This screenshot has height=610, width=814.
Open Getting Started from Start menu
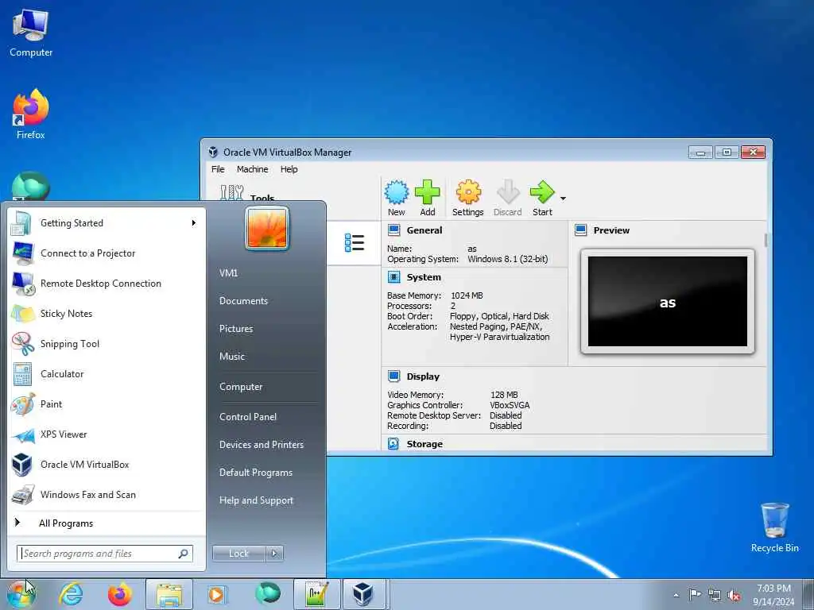click(104, 223)
